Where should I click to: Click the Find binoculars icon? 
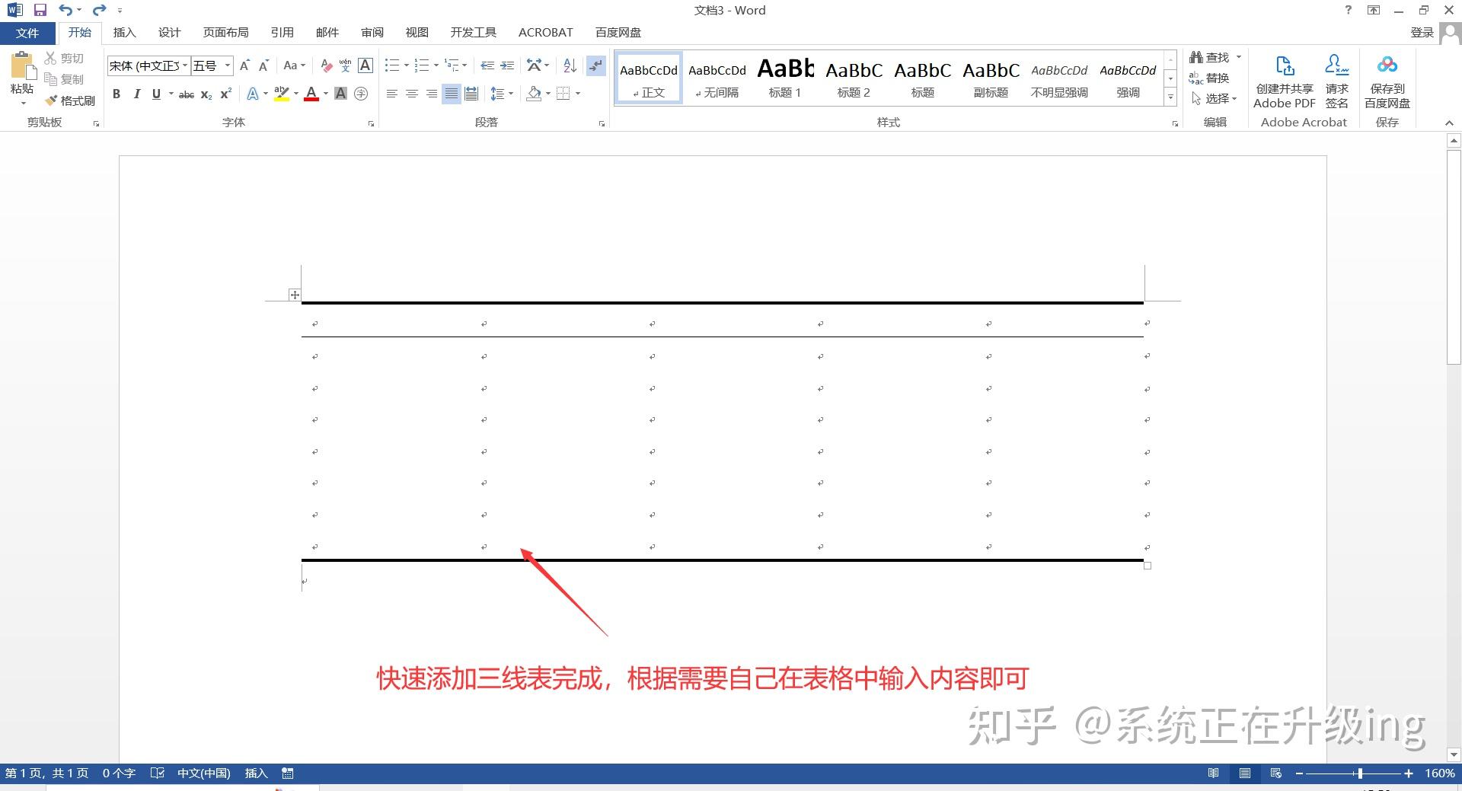pos(1196,57)
